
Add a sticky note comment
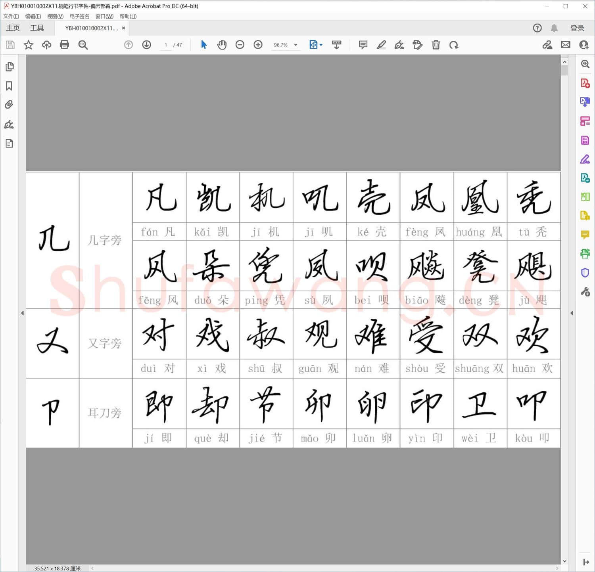pyautogui.click(x=363, y=45)
